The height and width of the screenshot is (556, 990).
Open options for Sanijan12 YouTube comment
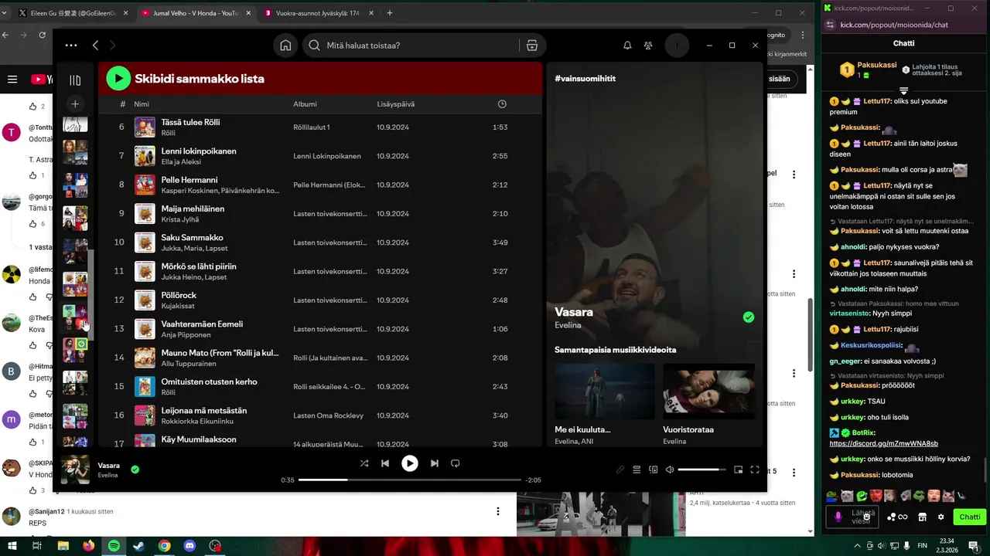click(498, 512)
